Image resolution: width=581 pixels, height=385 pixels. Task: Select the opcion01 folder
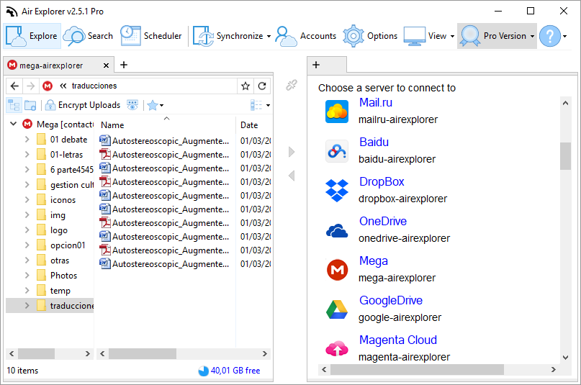(x=68, y=245)
